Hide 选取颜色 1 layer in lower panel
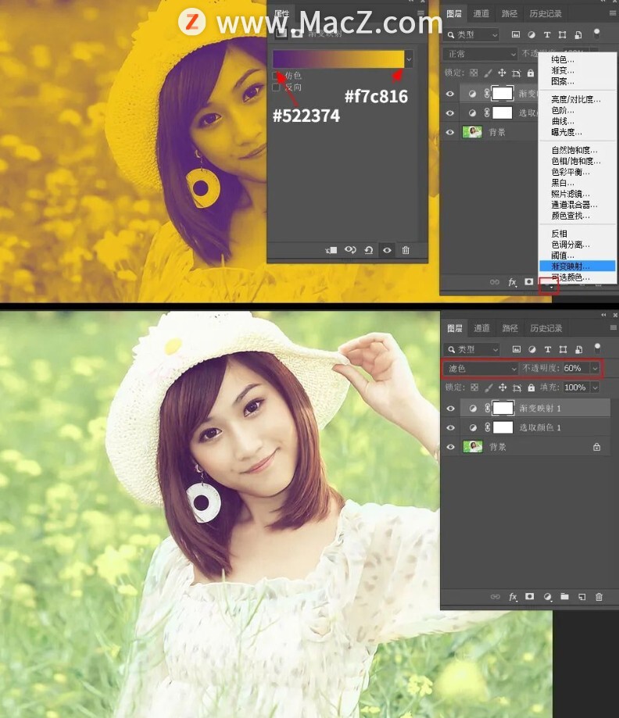The height and width of the screenshot is (718, 619). 450,427
